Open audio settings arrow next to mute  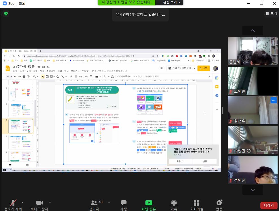pyautogui.click(x=22, y=203)
